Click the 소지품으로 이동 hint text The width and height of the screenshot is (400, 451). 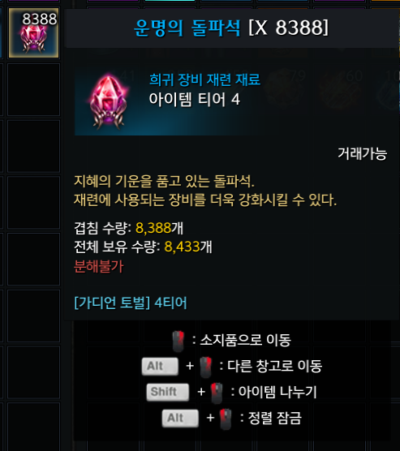click(246, 340)
